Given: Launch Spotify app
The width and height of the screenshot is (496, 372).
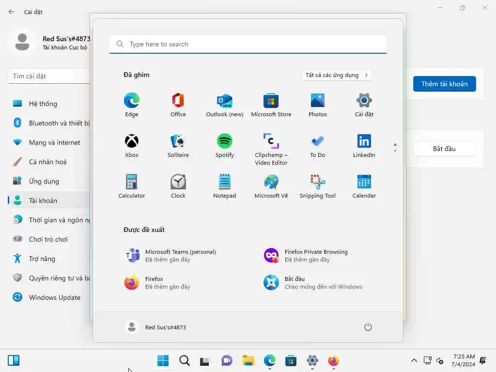Looking at the screenshot, I should click(x=225, y=146).
